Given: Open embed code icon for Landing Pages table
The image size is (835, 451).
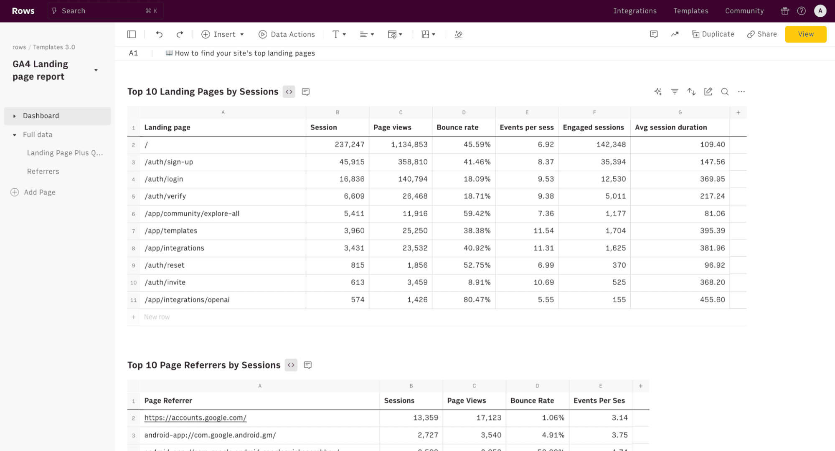Looking at the screenshot, I should (289, 91).
